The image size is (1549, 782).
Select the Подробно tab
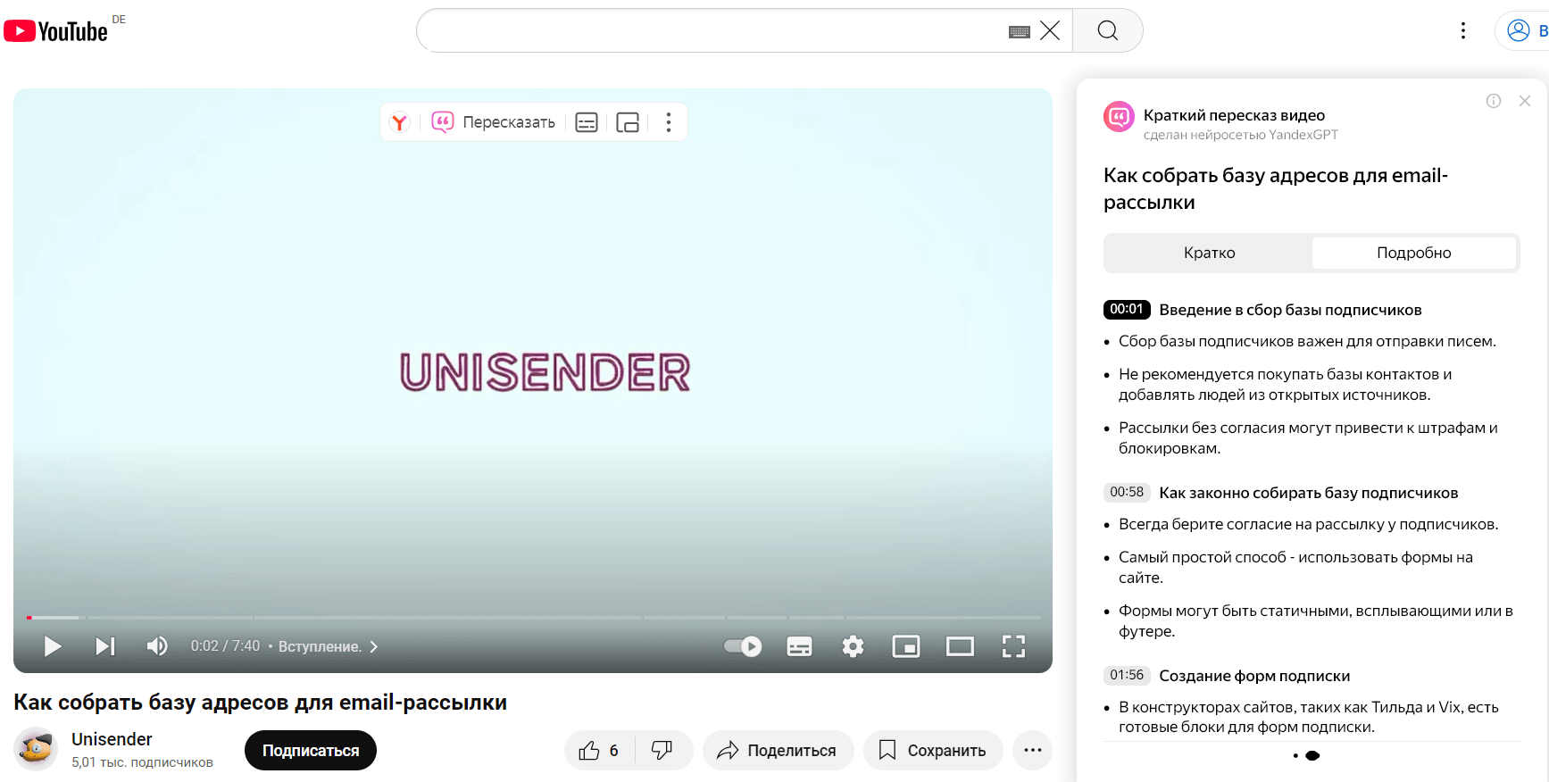point(1414,253)
